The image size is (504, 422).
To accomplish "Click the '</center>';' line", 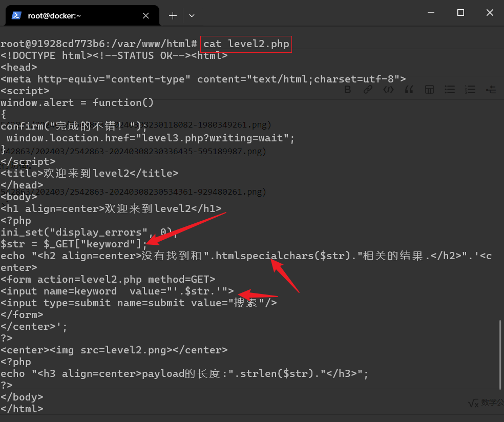I will pos(34,327).
